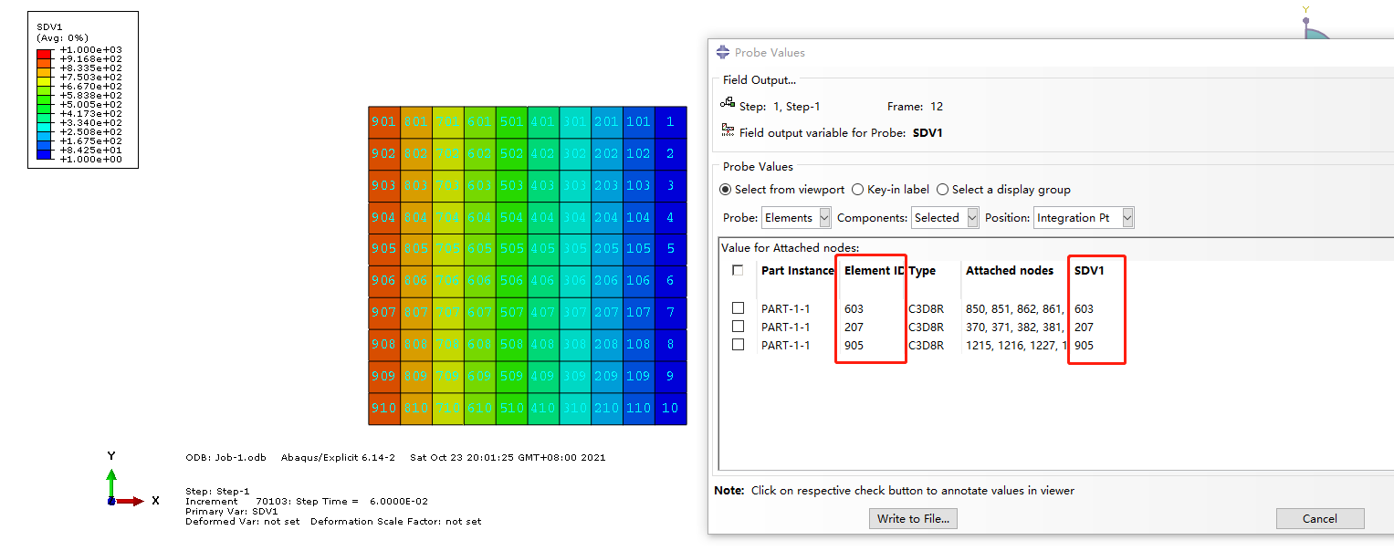Click the Element ID column header

coord(874,270)
